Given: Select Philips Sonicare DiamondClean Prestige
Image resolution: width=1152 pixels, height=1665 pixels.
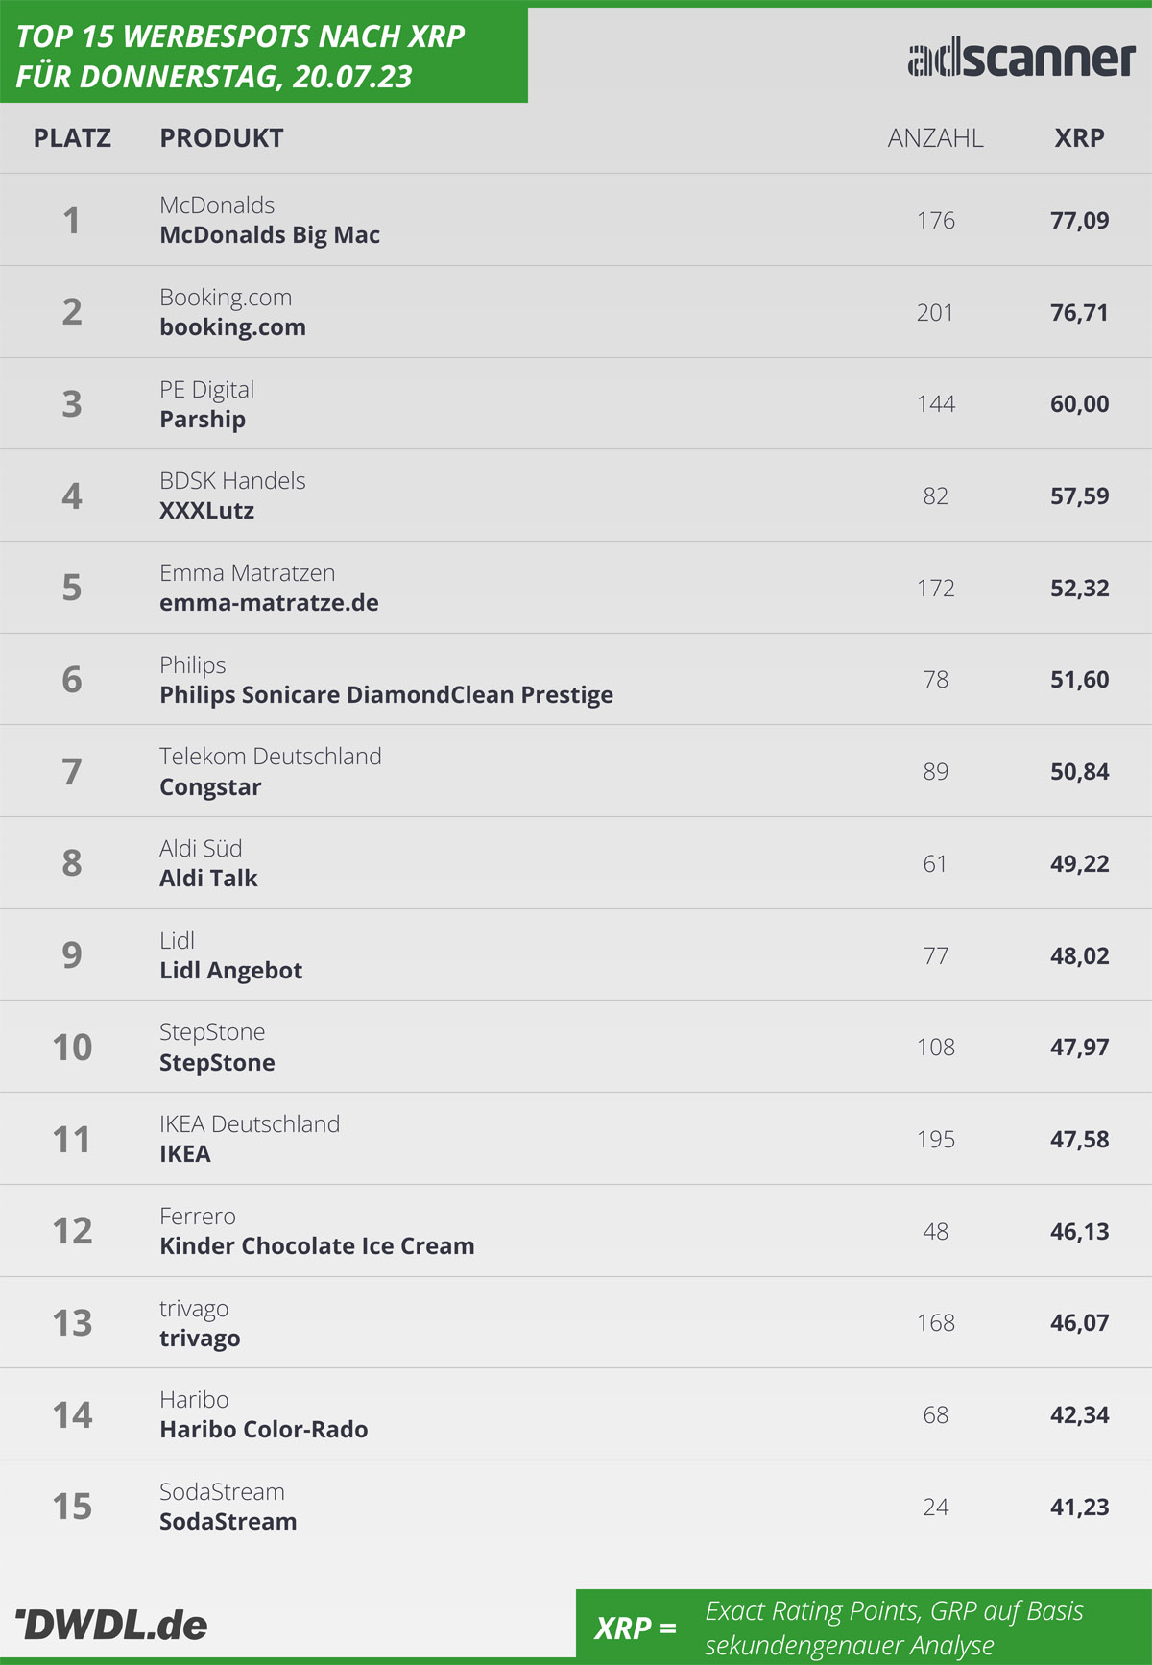Looking at the screenshot, I should point(386,695).
